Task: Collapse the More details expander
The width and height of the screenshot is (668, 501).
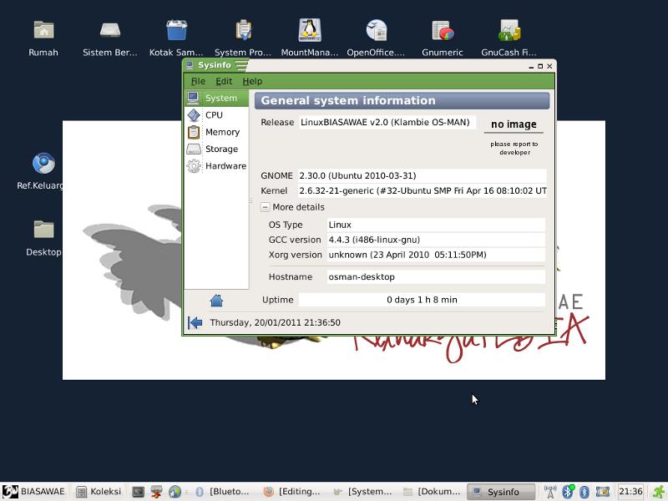Action: pyautogui.click(x=266, y=207)
